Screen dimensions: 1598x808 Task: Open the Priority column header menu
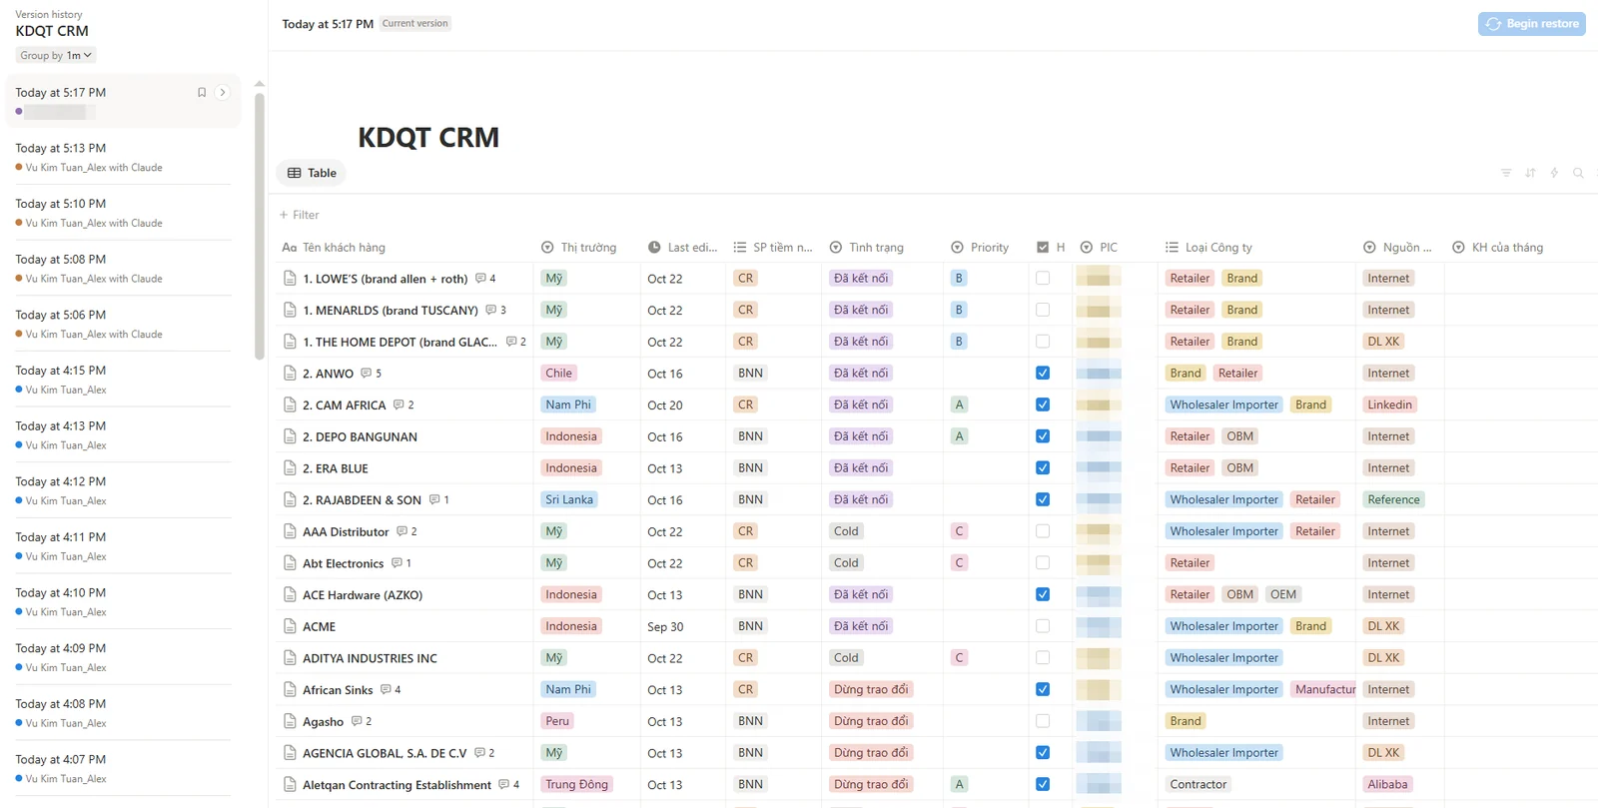coord(980,248)
